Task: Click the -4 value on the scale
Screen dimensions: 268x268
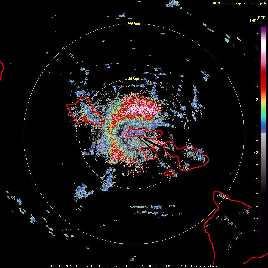Action: click(256, 179)
